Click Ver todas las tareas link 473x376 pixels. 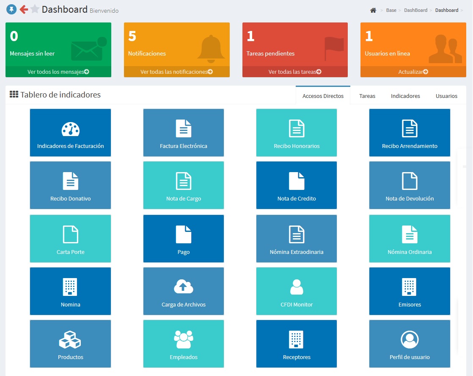click(x=295, y=72)
